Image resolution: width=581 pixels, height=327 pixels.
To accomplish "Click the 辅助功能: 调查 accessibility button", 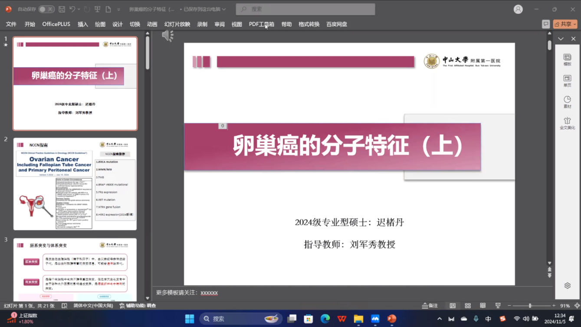I will pos(138,306).
